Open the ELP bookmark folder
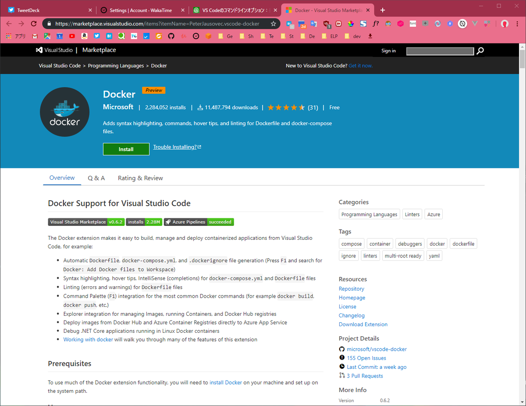Viewport: 526px width, 406px height. [x=331, y=36]
